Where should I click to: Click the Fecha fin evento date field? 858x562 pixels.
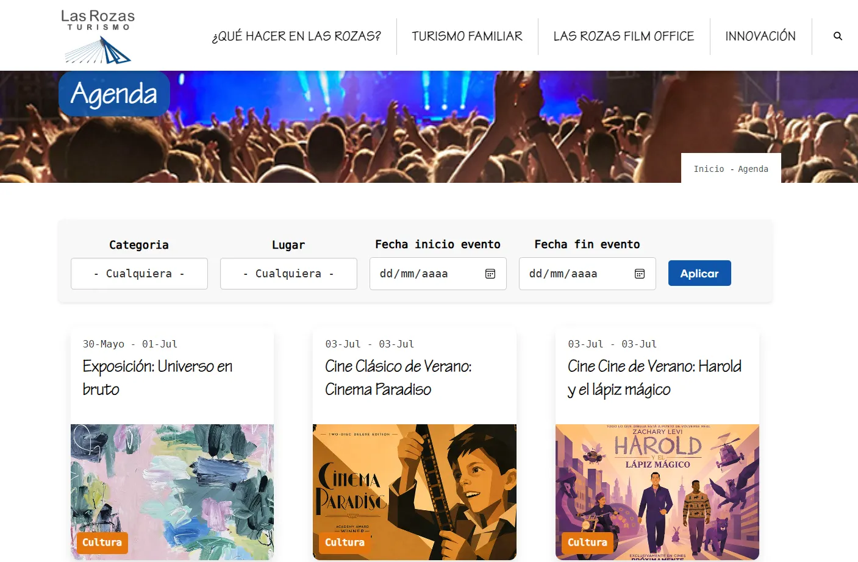tap(587, 274)
